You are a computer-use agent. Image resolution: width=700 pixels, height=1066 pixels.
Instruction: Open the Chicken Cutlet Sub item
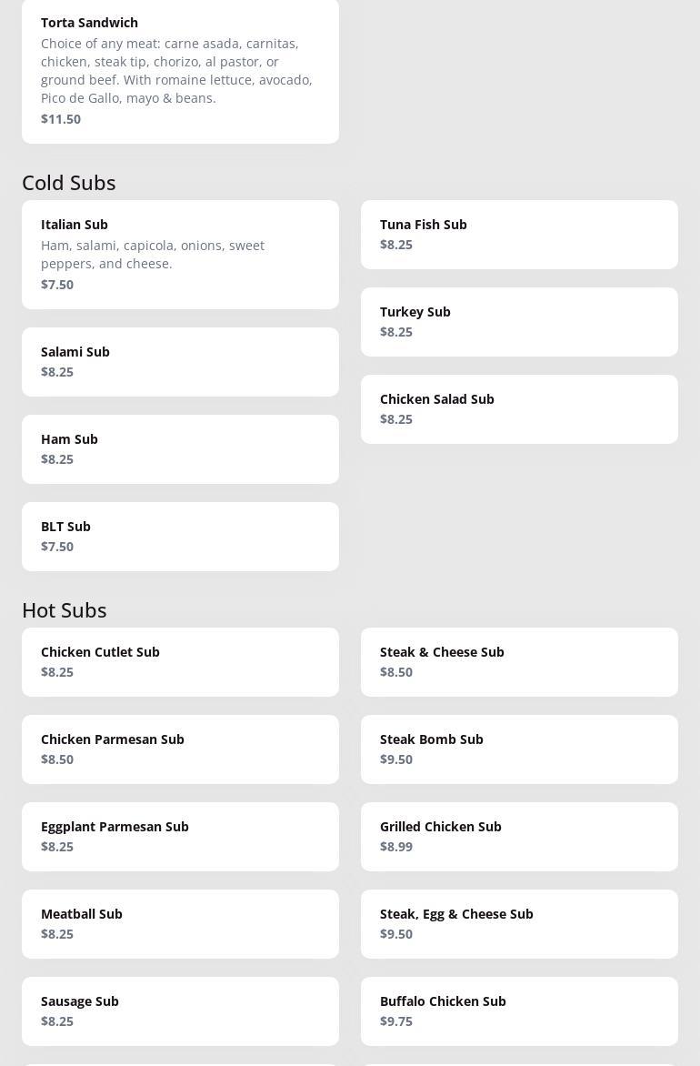click(180, 661)
